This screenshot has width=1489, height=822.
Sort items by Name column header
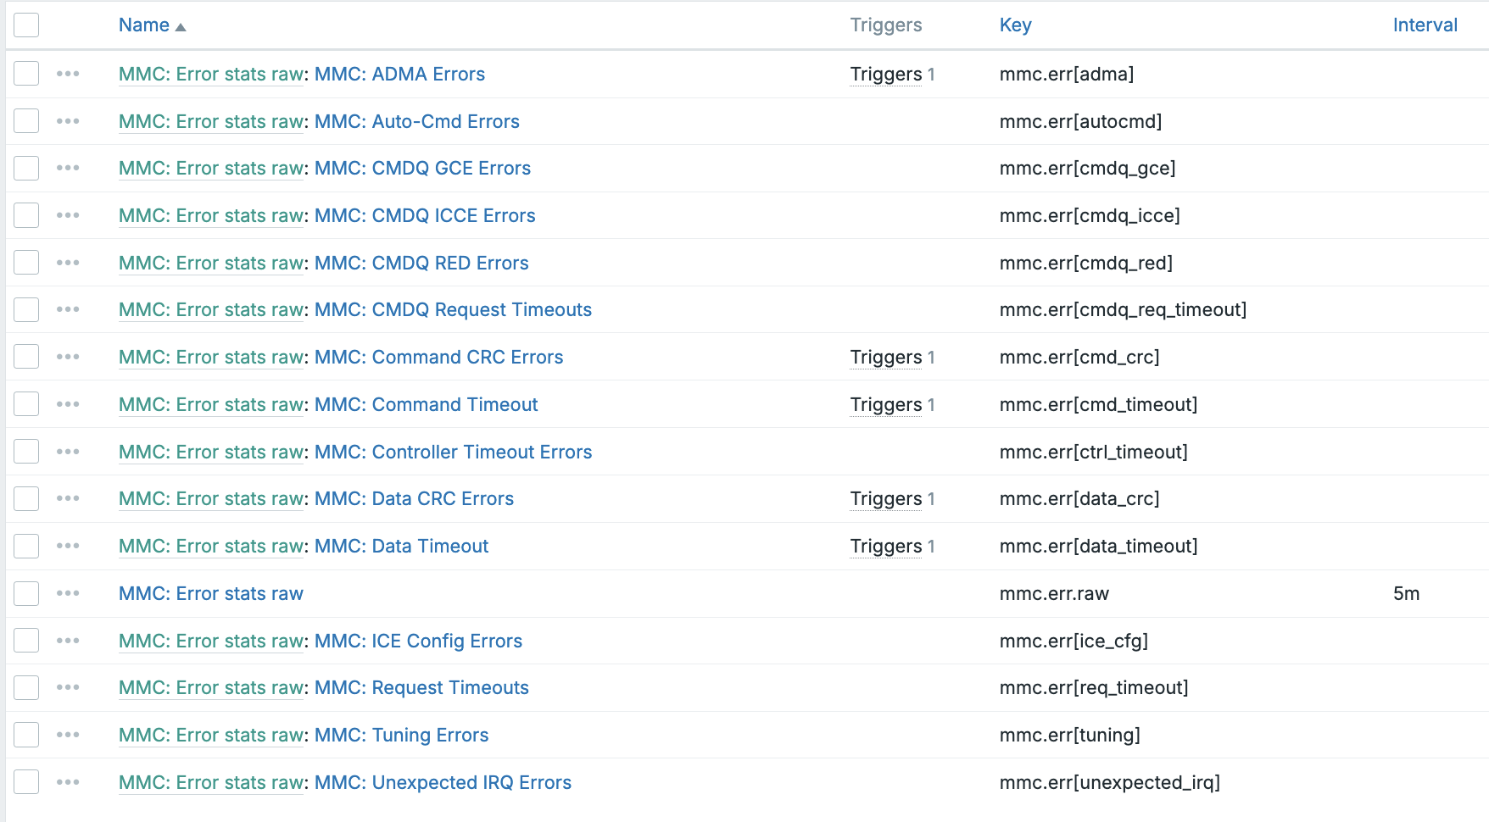click(x=144, y=25)
